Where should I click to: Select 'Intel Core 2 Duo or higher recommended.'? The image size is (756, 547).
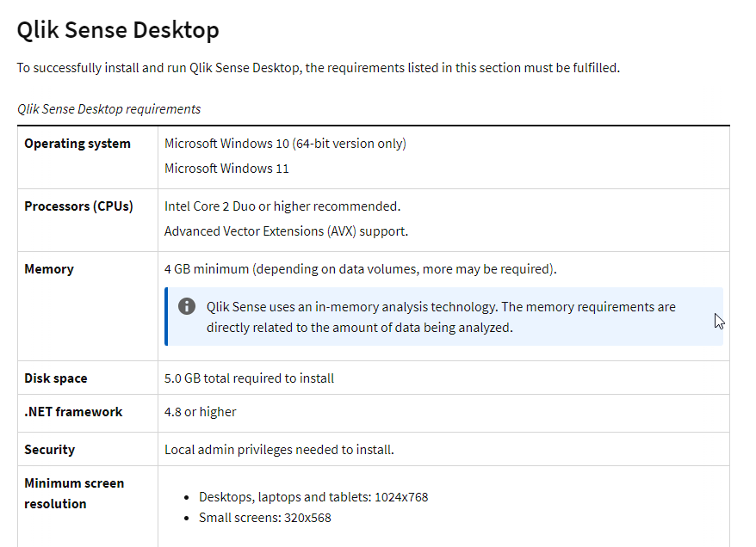pyautogui.click(x=282, y=206)
